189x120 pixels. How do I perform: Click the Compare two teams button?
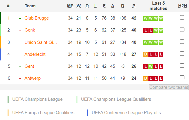click(169, 87)
